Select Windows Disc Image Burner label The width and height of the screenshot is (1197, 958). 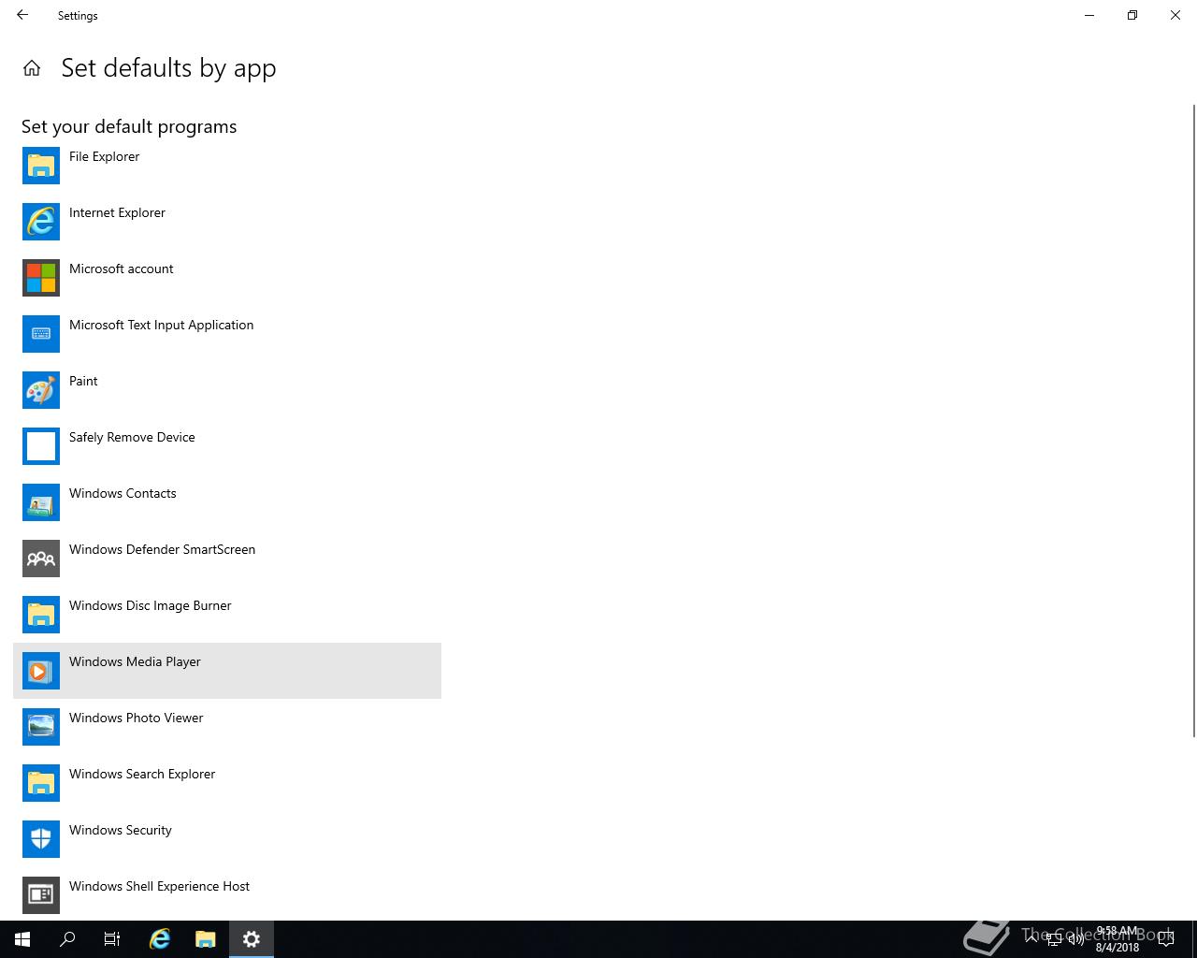click(x=150, y=605)
